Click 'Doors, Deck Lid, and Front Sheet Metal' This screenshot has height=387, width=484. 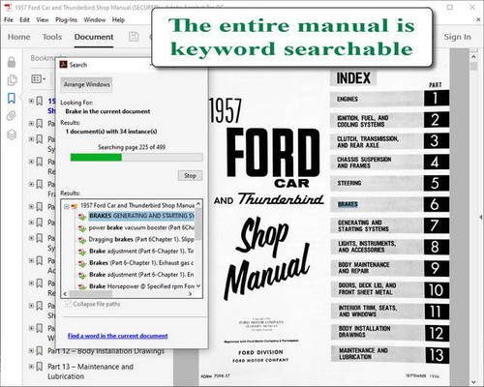389,289
